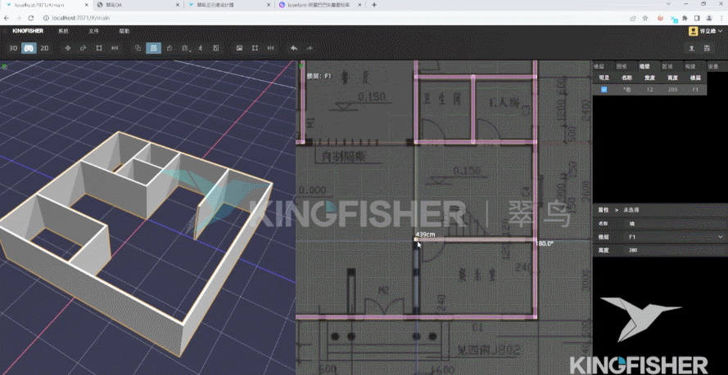Click the first mirror-flip tool icon
The image size is (728, 375).
click(115, 48)
